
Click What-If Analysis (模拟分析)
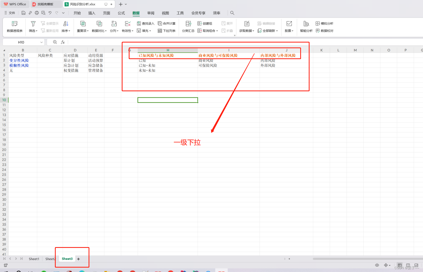pyautogui.click(x=324, y=23)
